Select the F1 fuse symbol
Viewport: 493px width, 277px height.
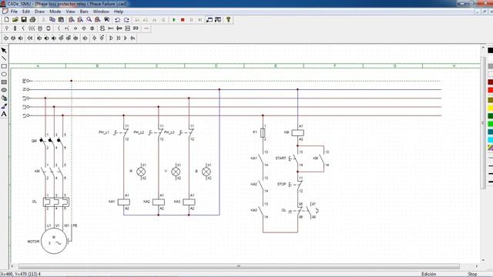click(263, 133)
